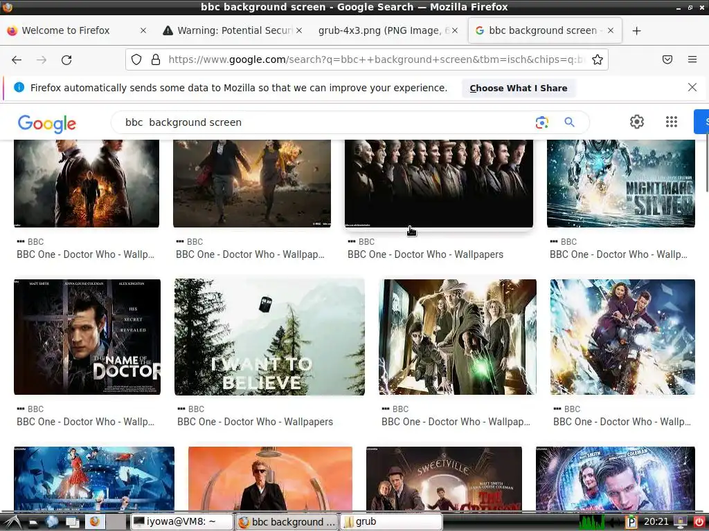Click Firefox launcher in taskbar panel
Image resolution: width=709 pixels, height=531 pixels.
94,521
